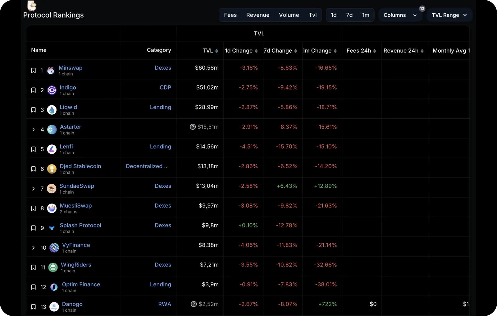Click the Liqwid droplet logo
This screenshot has height=316, width=497.
click(52, 110)
